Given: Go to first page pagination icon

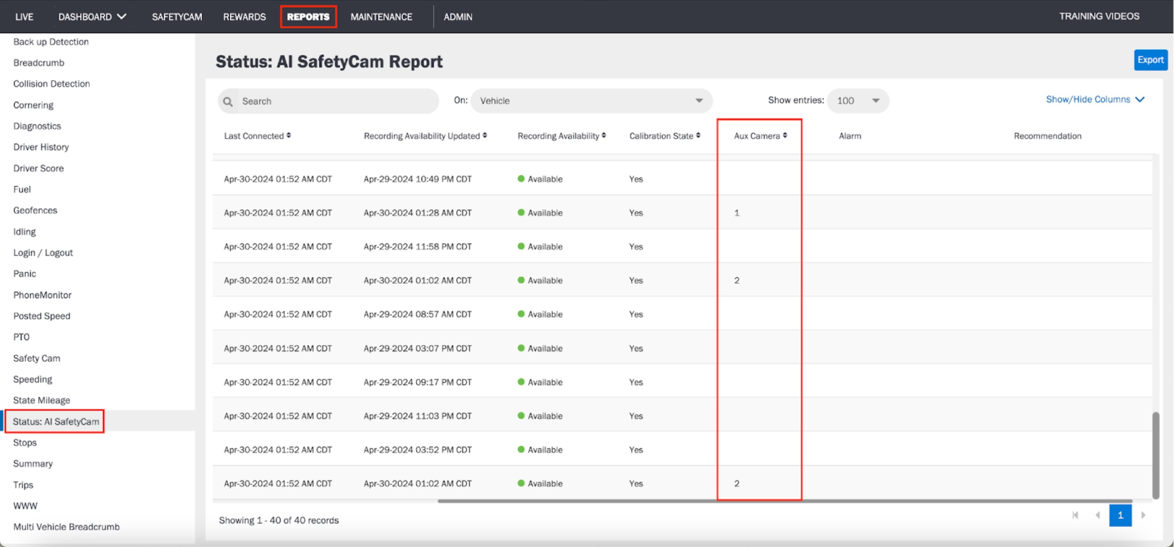Looking at the screenshot, I should coord(1076,515).
